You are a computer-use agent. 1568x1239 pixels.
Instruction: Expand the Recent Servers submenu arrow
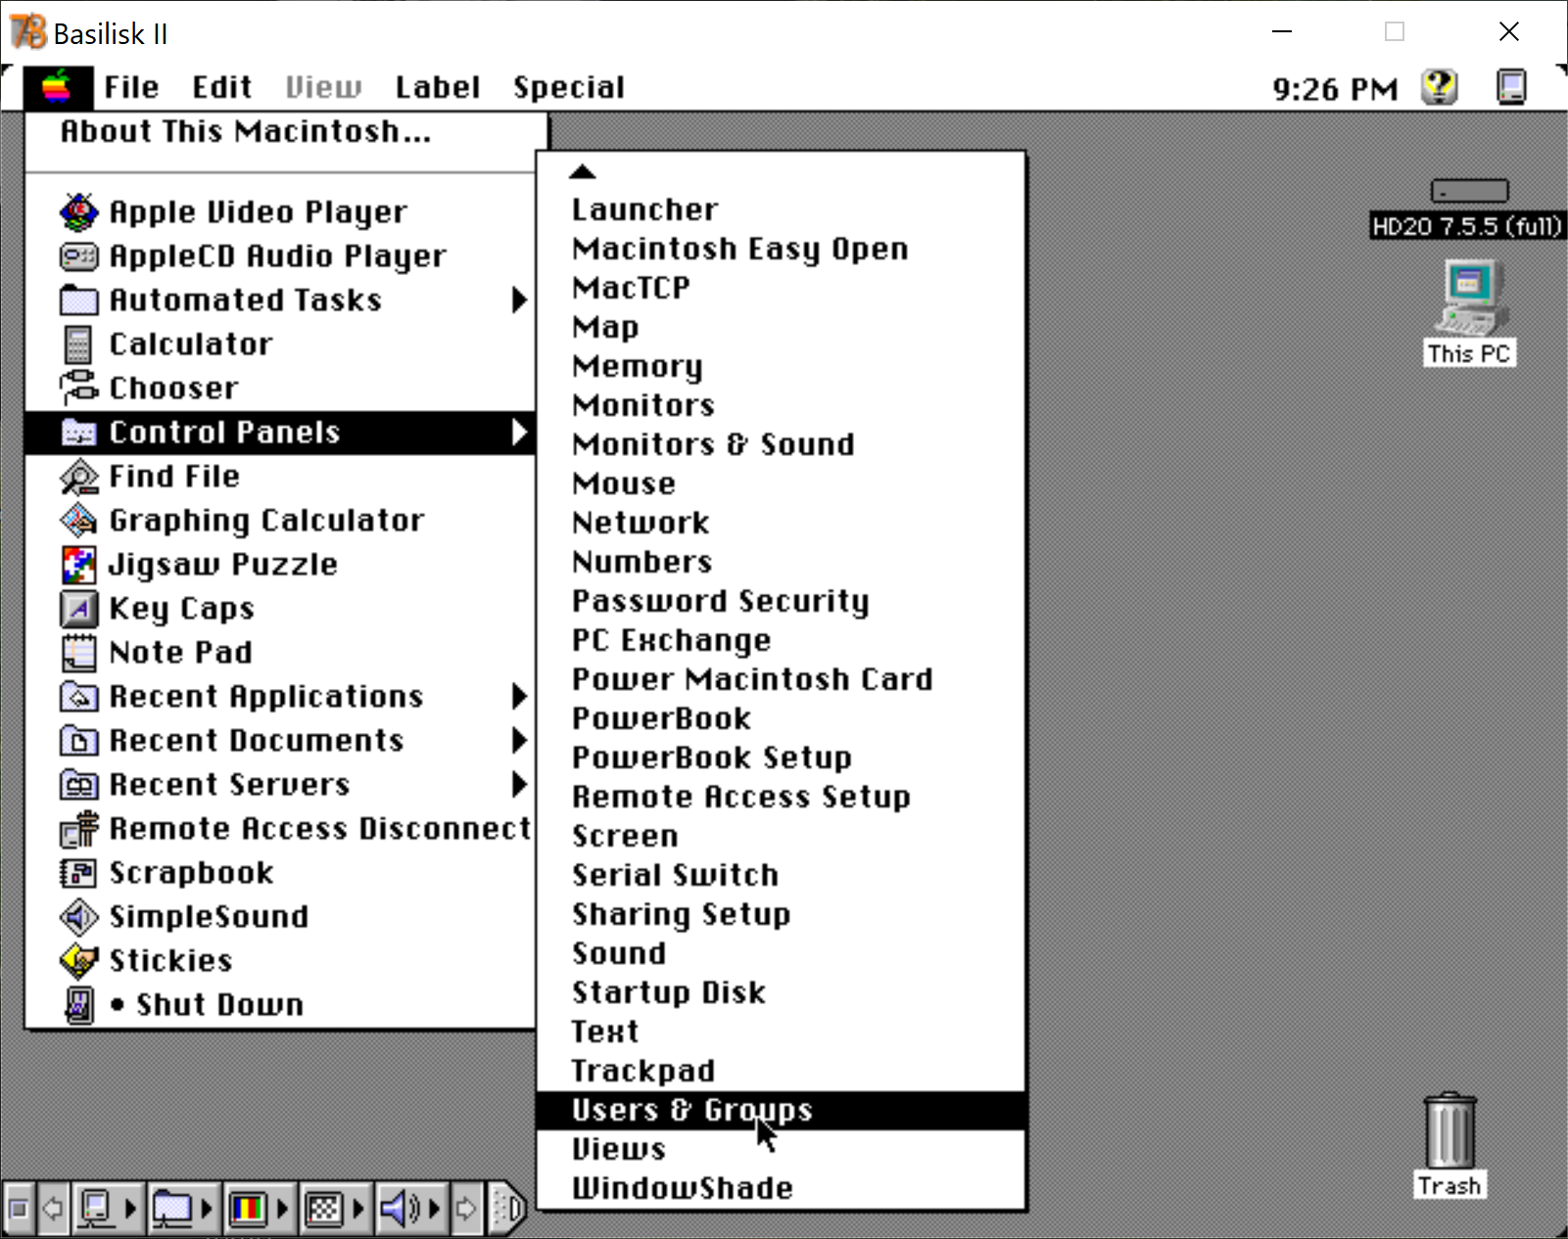pyautogui.click(x=519, y=785)
